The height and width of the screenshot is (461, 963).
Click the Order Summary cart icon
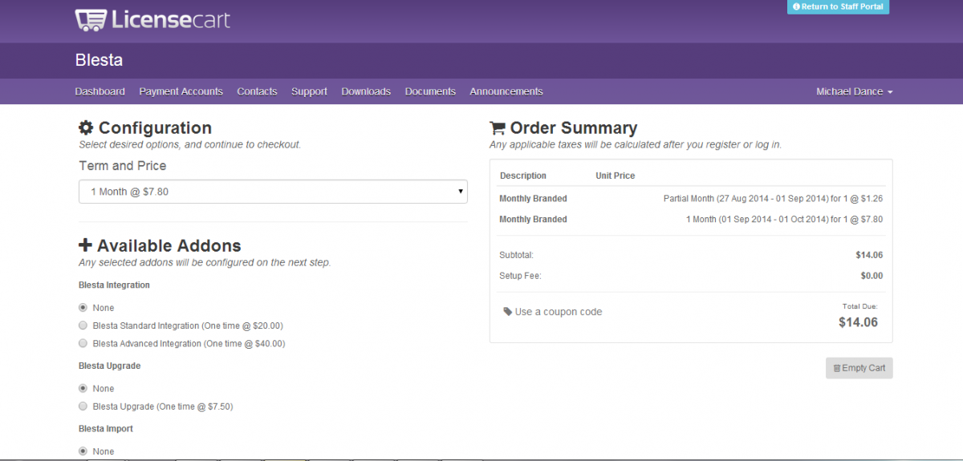coord(498,128)
